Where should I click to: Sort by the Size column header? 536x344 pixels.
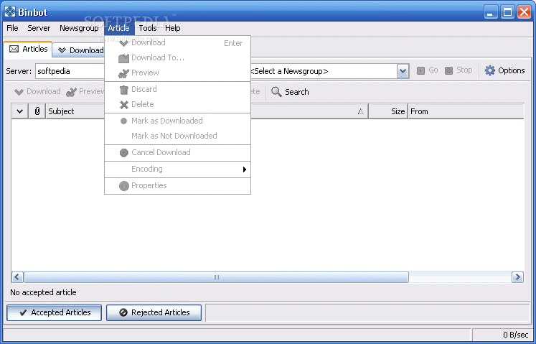(x=388, y=111)
